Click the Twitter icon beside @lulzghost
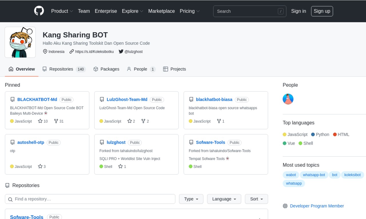 (121, 52)
